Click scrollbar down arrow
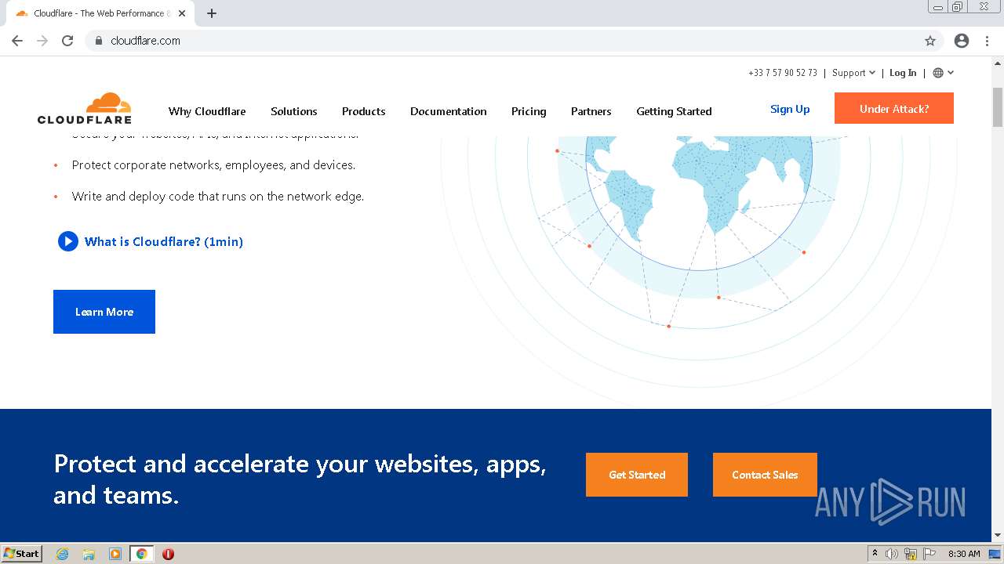 (x=998, y=536)
